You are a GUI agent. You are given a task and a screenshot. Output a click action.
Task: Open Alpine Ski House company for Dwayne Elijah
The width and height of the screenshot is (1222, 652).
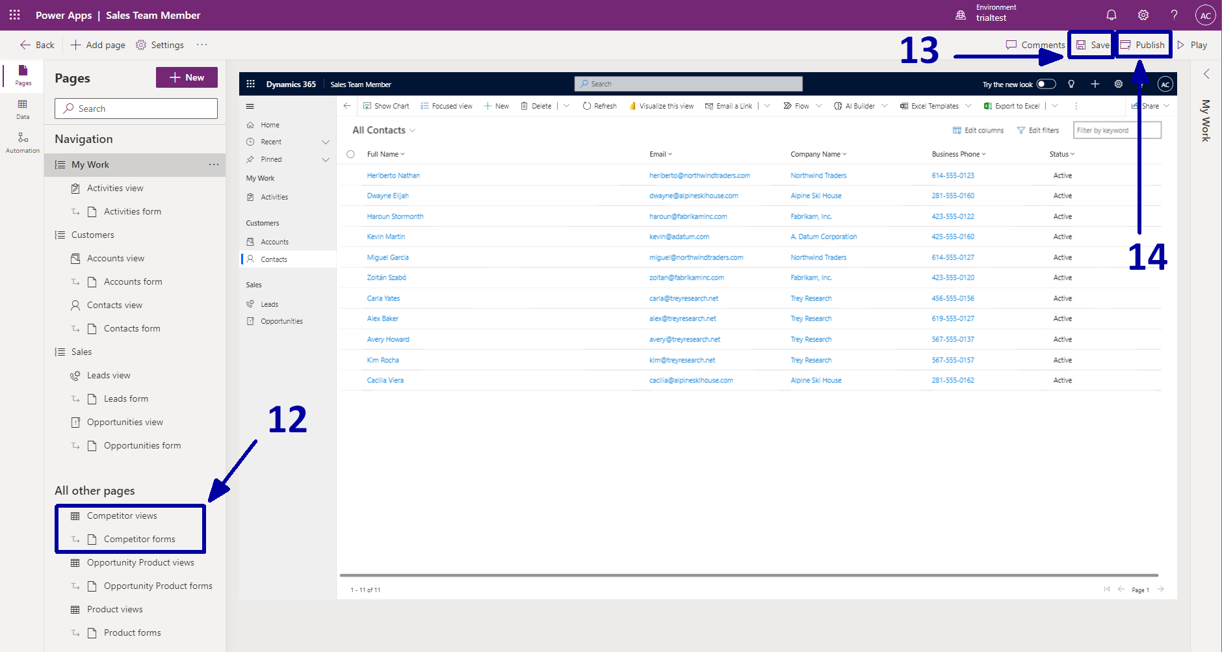816,196
